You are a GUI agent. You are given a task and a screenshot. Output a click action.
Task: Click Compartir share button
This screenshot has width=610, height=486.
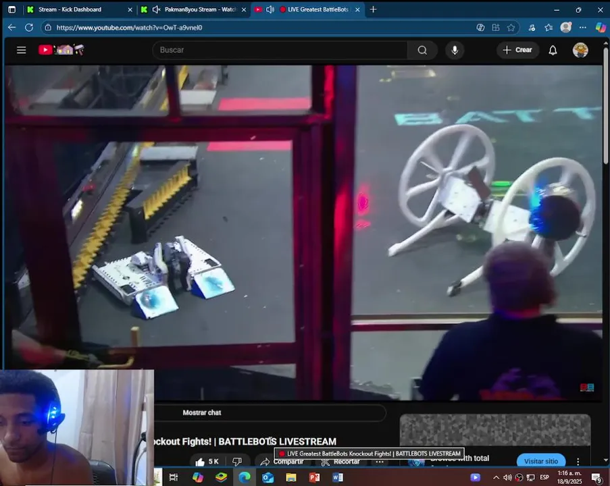pos(282,462)
